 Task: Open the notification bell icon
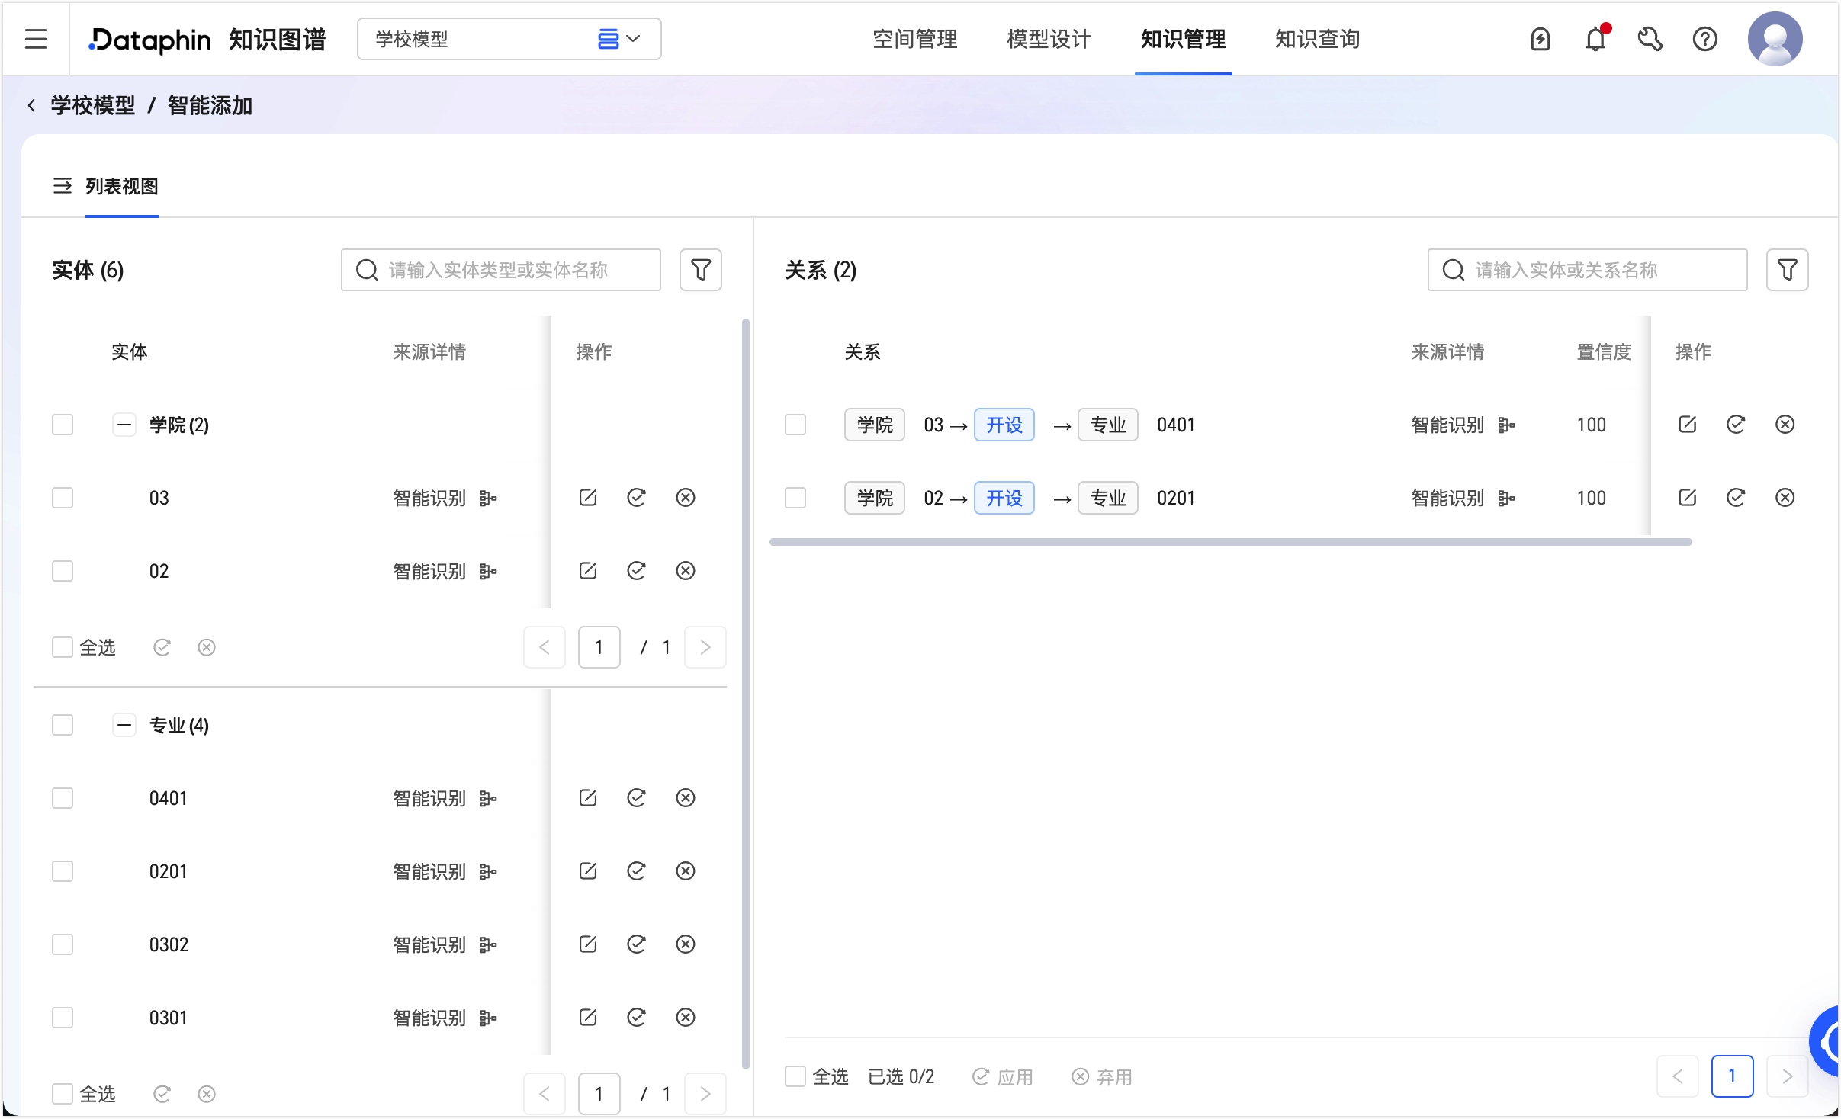click(x=1595, y=39)
